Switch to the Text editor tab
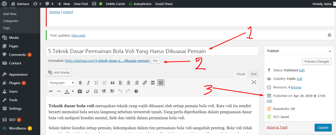Screen dimensions: 336x135 coord(254,74)
